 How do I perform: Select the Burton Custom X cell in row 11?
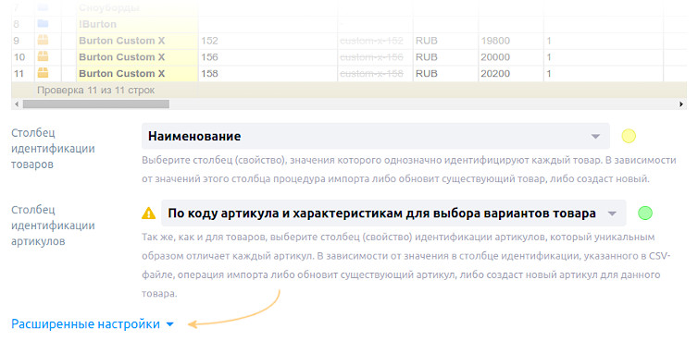point(137,74)
